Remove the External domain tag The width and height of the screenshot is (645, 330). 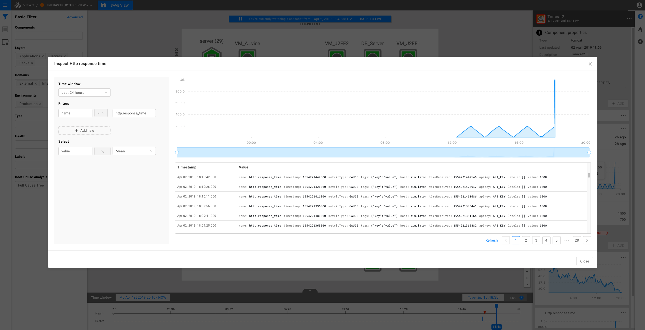point(36,84)
